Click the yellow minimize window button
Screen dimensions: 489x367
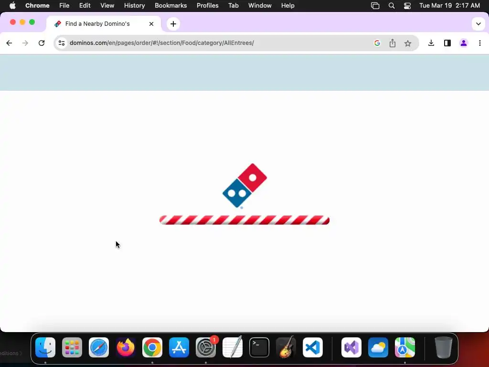[x=22, y=22]
